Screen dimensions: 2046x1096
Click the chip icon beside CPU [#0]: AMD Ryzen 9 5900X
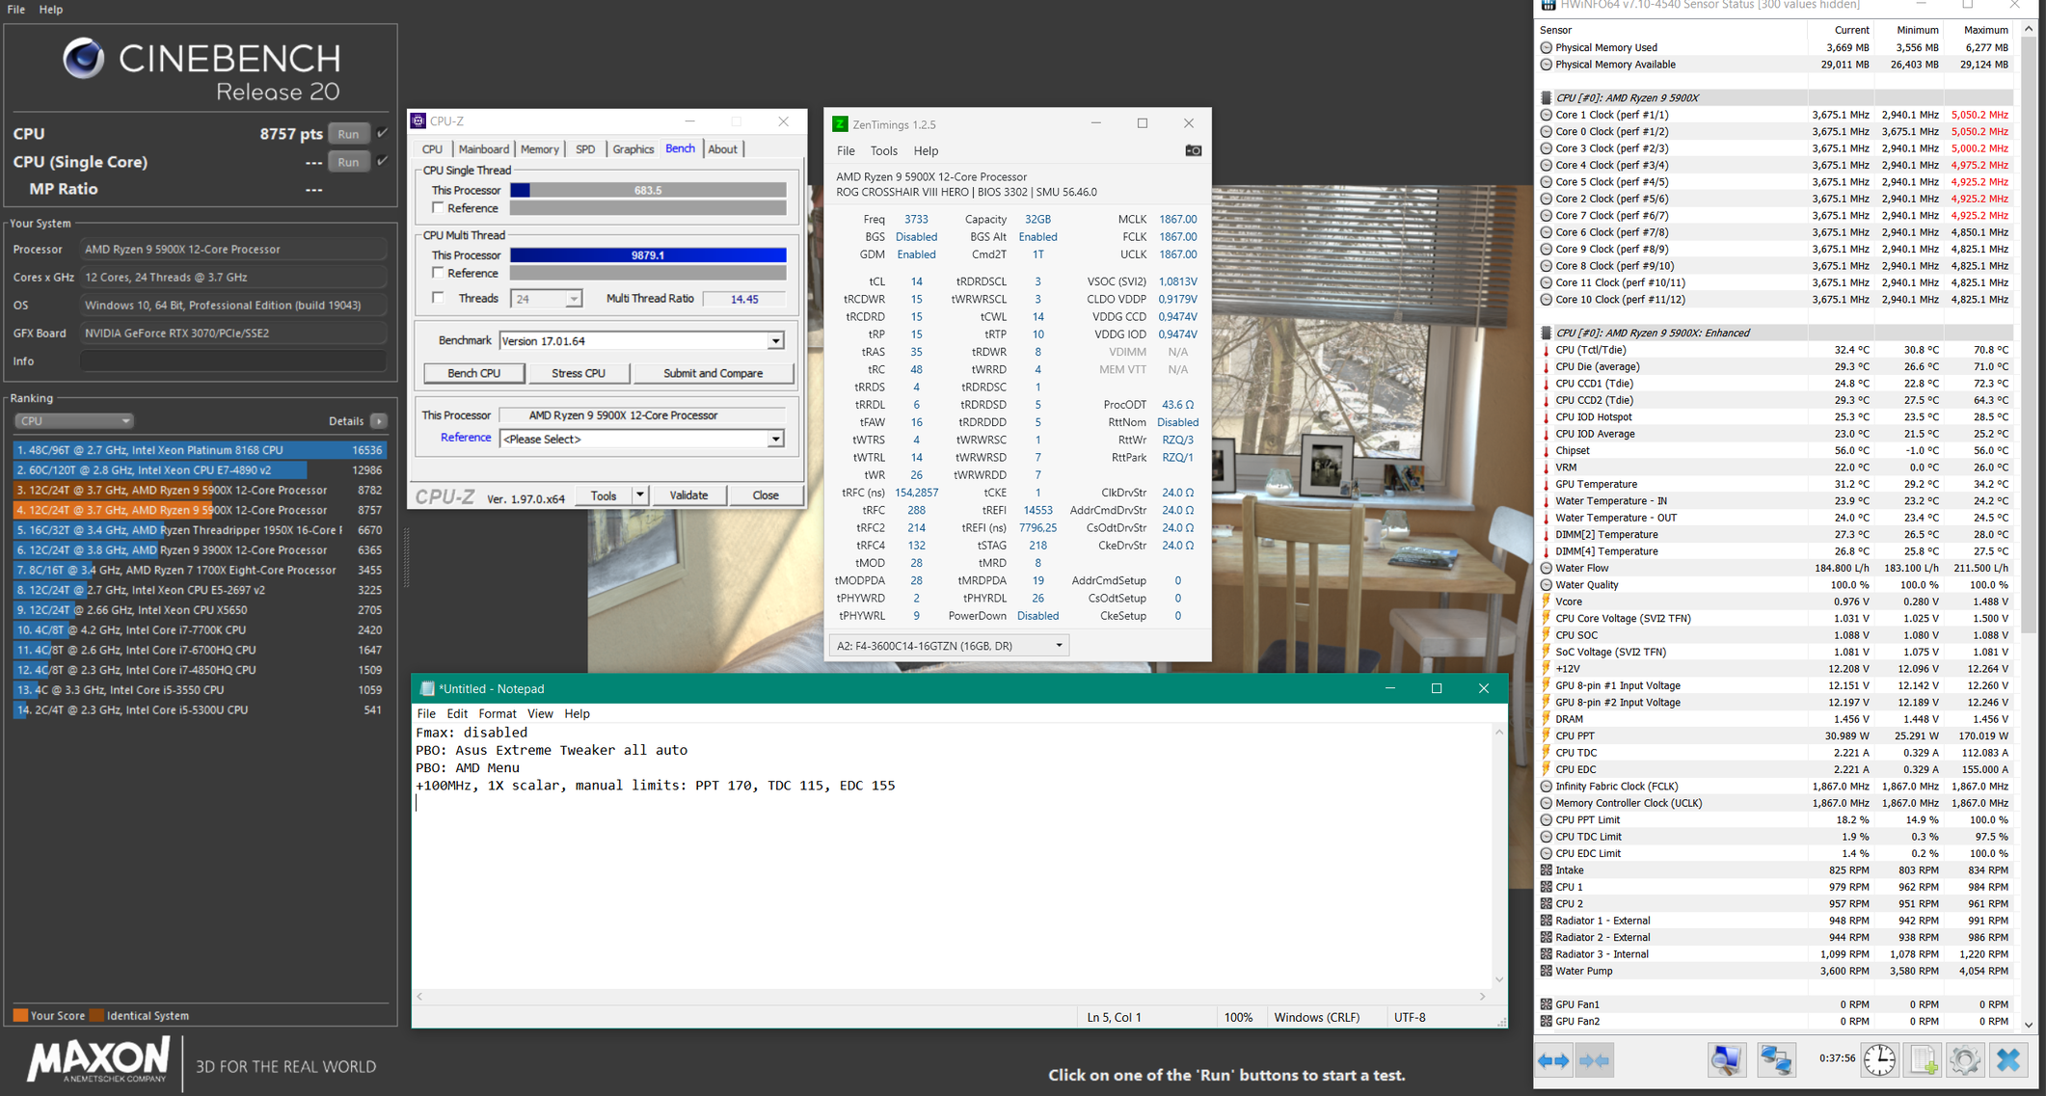[1546, 97]
